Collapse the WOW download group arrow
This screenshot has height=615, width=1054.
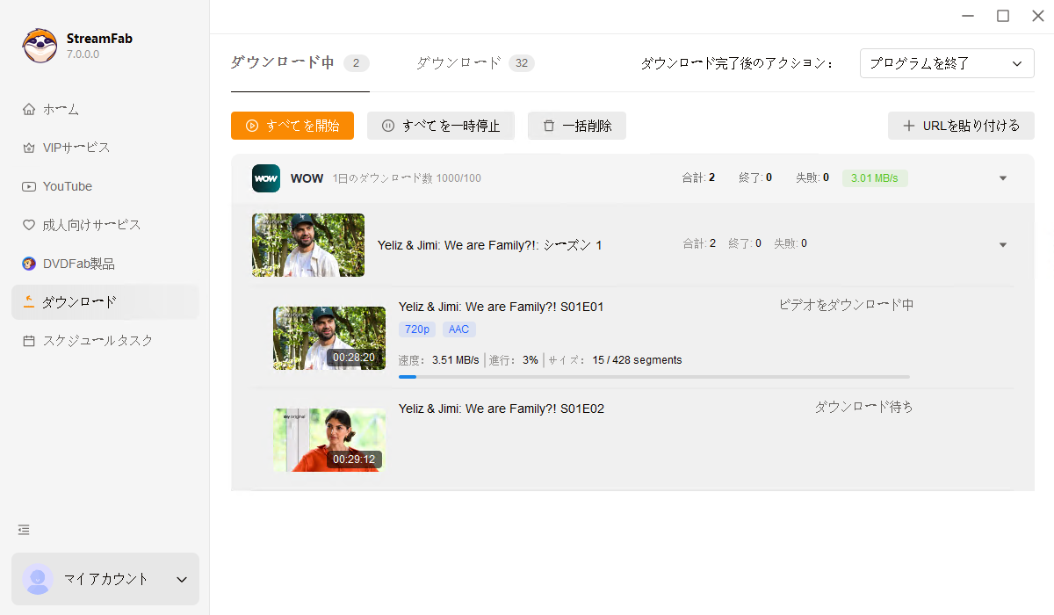[x=1003, y=178]
